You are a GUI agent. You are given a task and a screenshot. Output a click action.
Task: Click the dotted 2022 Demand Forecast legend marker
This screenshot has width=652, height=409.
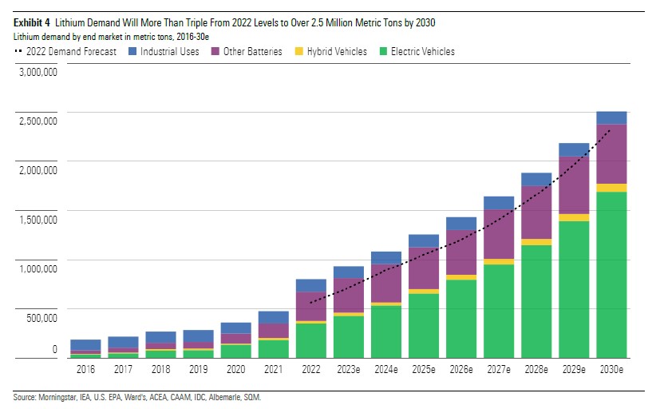[x=18, y=52]
